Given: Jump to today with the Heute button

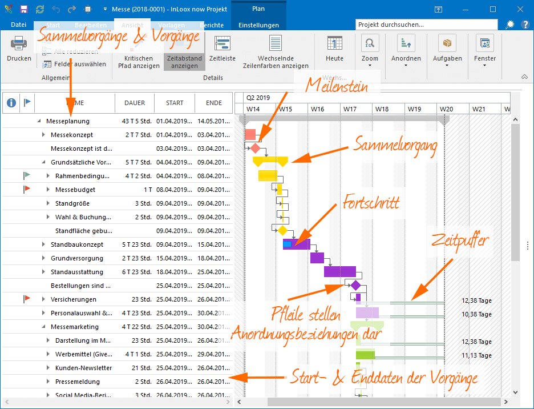Looking at the screenshot, I should [334, 49].
